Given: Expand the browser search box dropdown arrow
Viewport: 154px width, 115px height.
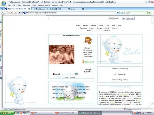Looking at the screenshot, I should pyautogui.click(x=149, y=13).
